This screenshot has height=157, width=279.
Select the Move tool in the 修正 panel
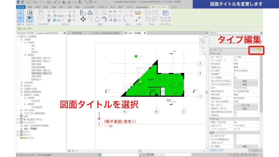pyautogui.click(x=83, y=19)
